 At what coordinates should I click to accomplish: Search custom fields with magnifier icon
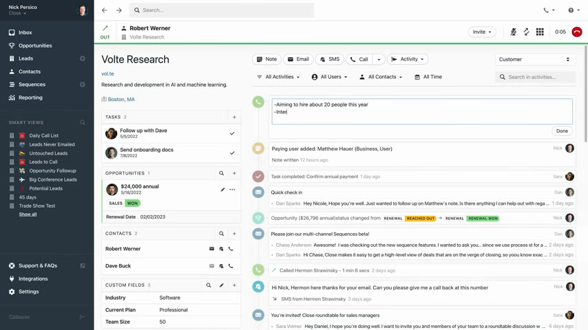(209, 285)
